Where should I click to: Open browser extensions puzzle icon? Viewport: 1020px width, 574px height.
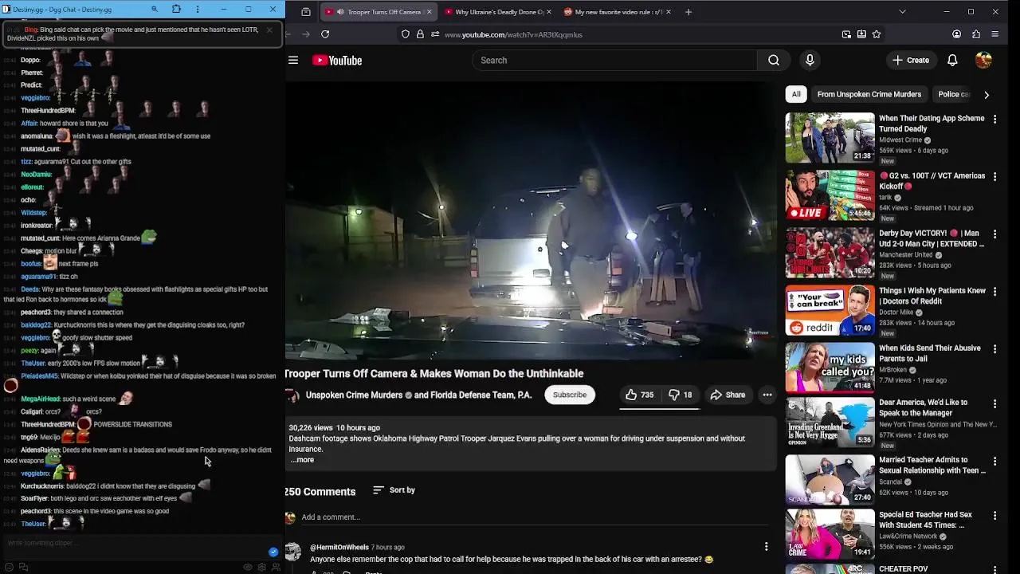(x=975, y=34)
